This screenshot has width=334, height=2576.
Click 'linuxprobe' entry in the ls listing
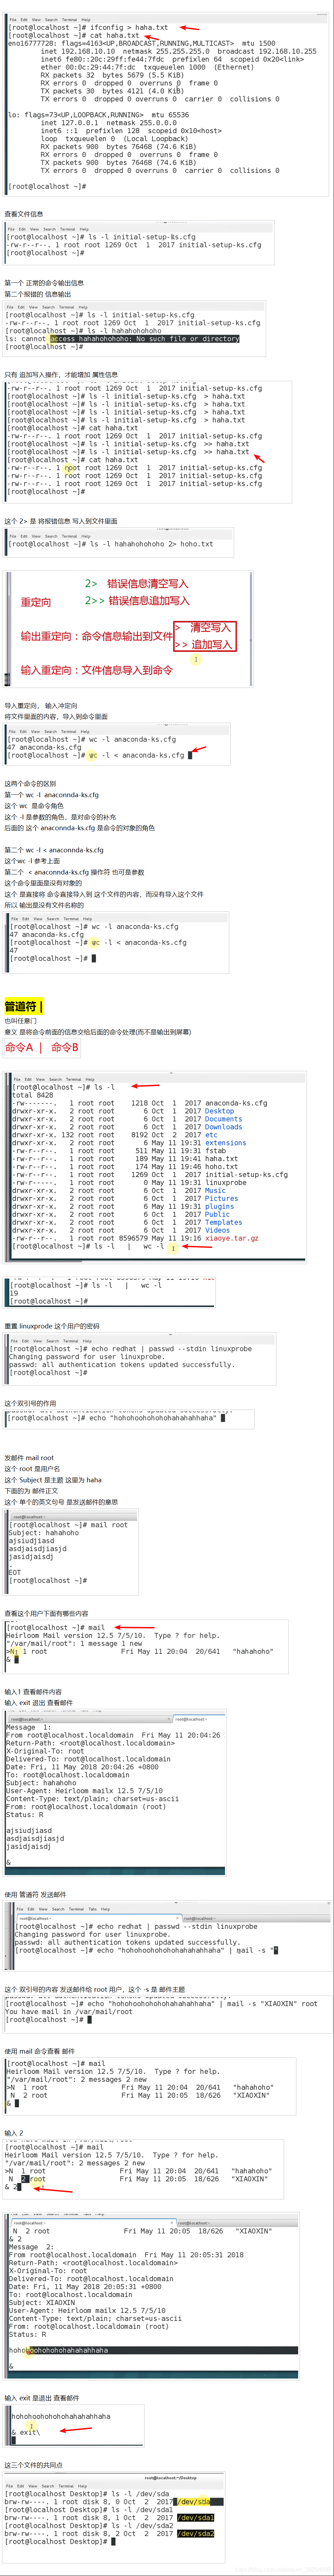[226, 1183]
